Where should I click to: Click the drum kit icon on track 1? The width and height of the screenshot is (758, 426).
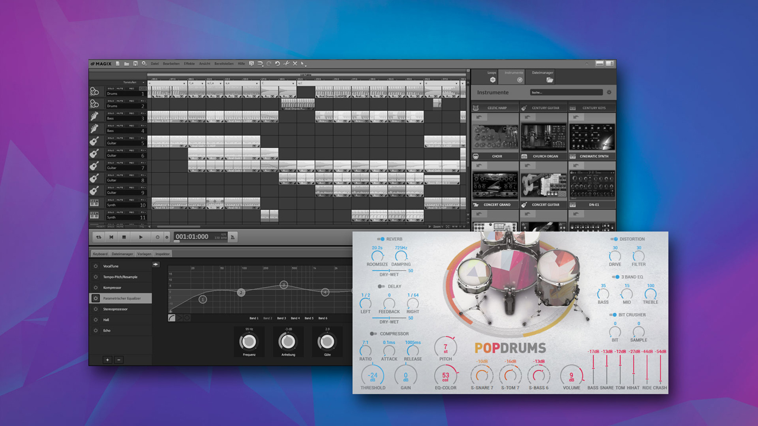[94, 93]
